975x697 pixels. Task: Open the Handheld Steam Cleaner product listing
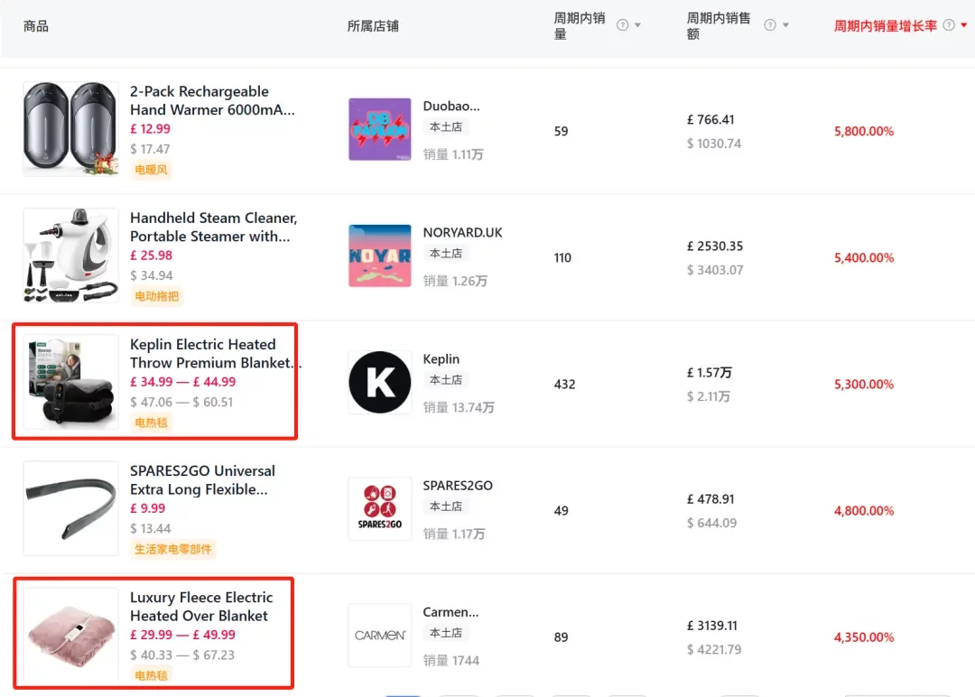213,227
